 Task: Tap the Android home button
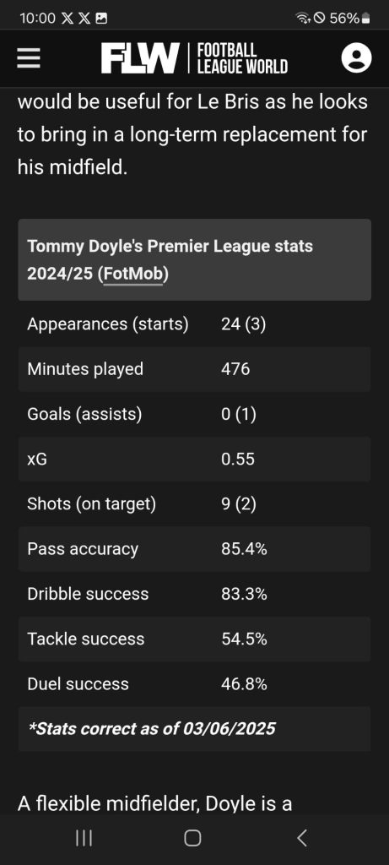pos(192,839)
